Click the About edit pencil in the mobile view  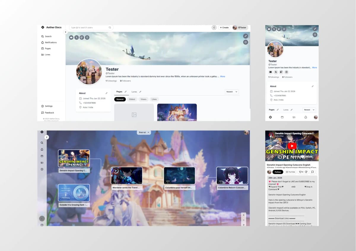click(312, 86)
